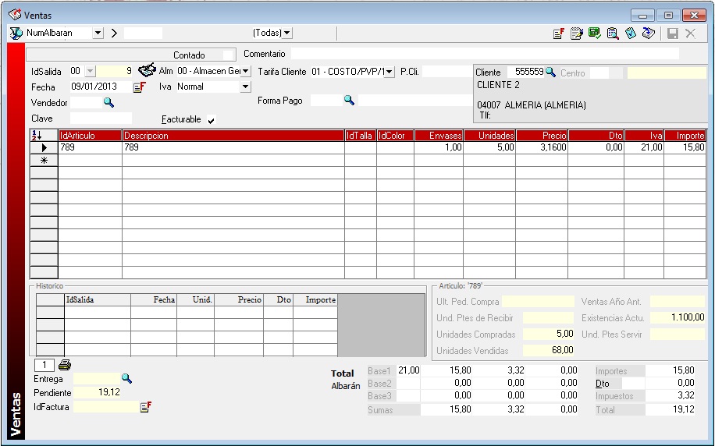Click the icon left of NumAlbaran
Image resolution: width=715 pixels, height=446 pixels.
(16, 34)
